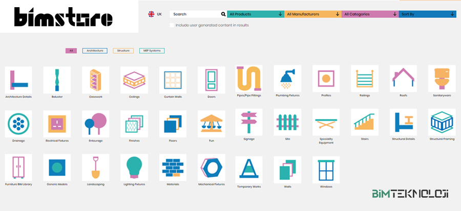Expand the All Products dropdown
The width and height of the screenshot is (461, 211).
point(255,14)
